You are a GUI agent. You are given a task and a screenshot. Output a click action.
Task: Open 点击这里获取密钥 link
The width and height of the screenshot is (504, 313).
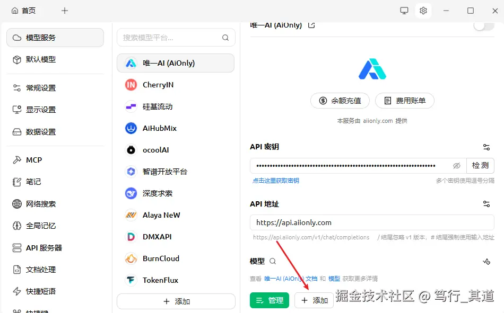point(276,181)
